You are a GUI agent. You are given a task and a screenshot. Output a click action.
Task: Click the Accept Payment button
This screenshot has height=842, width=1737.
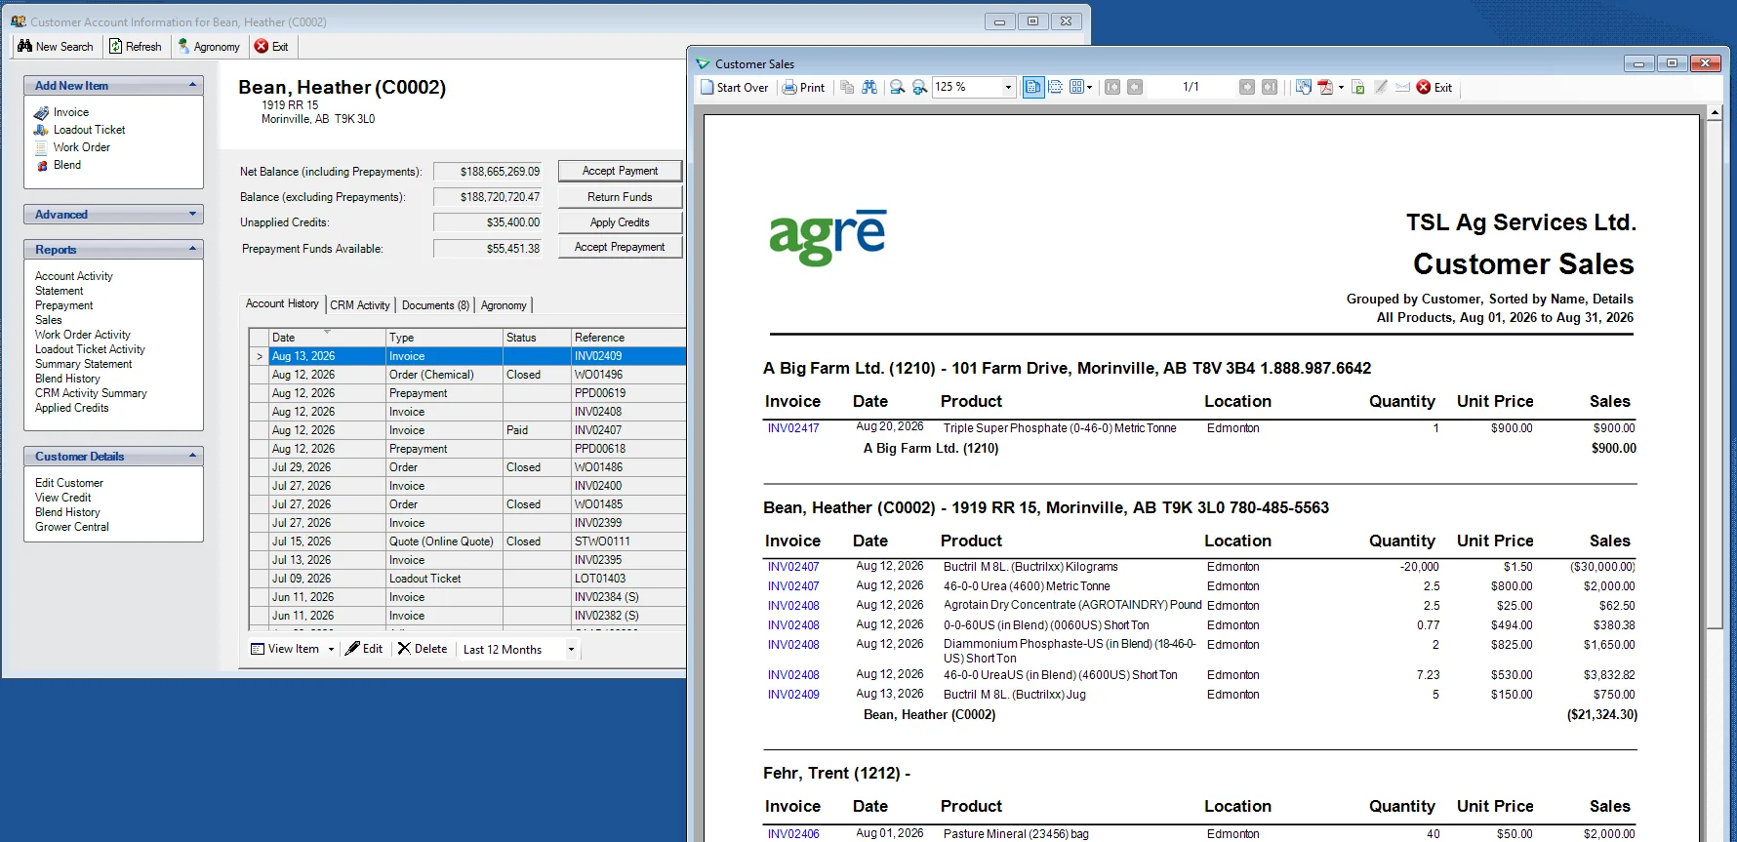pyautogui.click(x=620, y=171)
